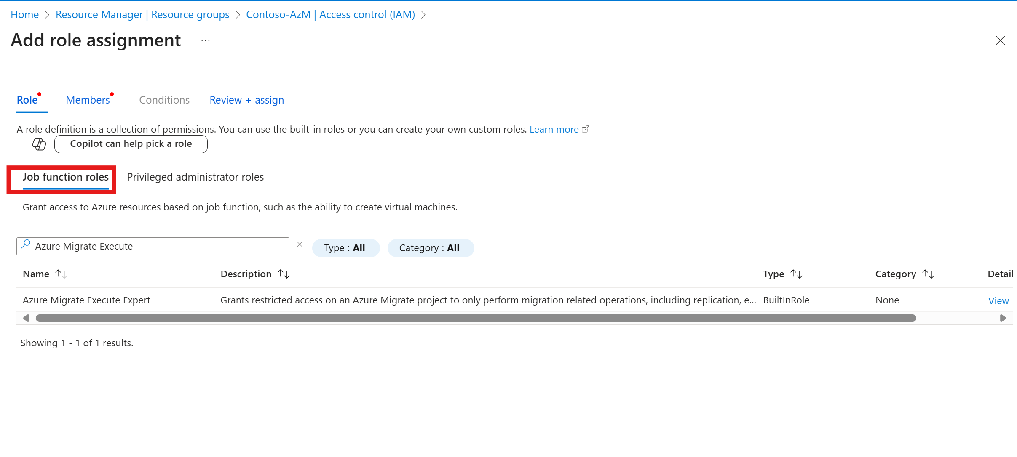Click the search magnifier icon in role filter
The image size is (1017, 457).
pos(26,244)
